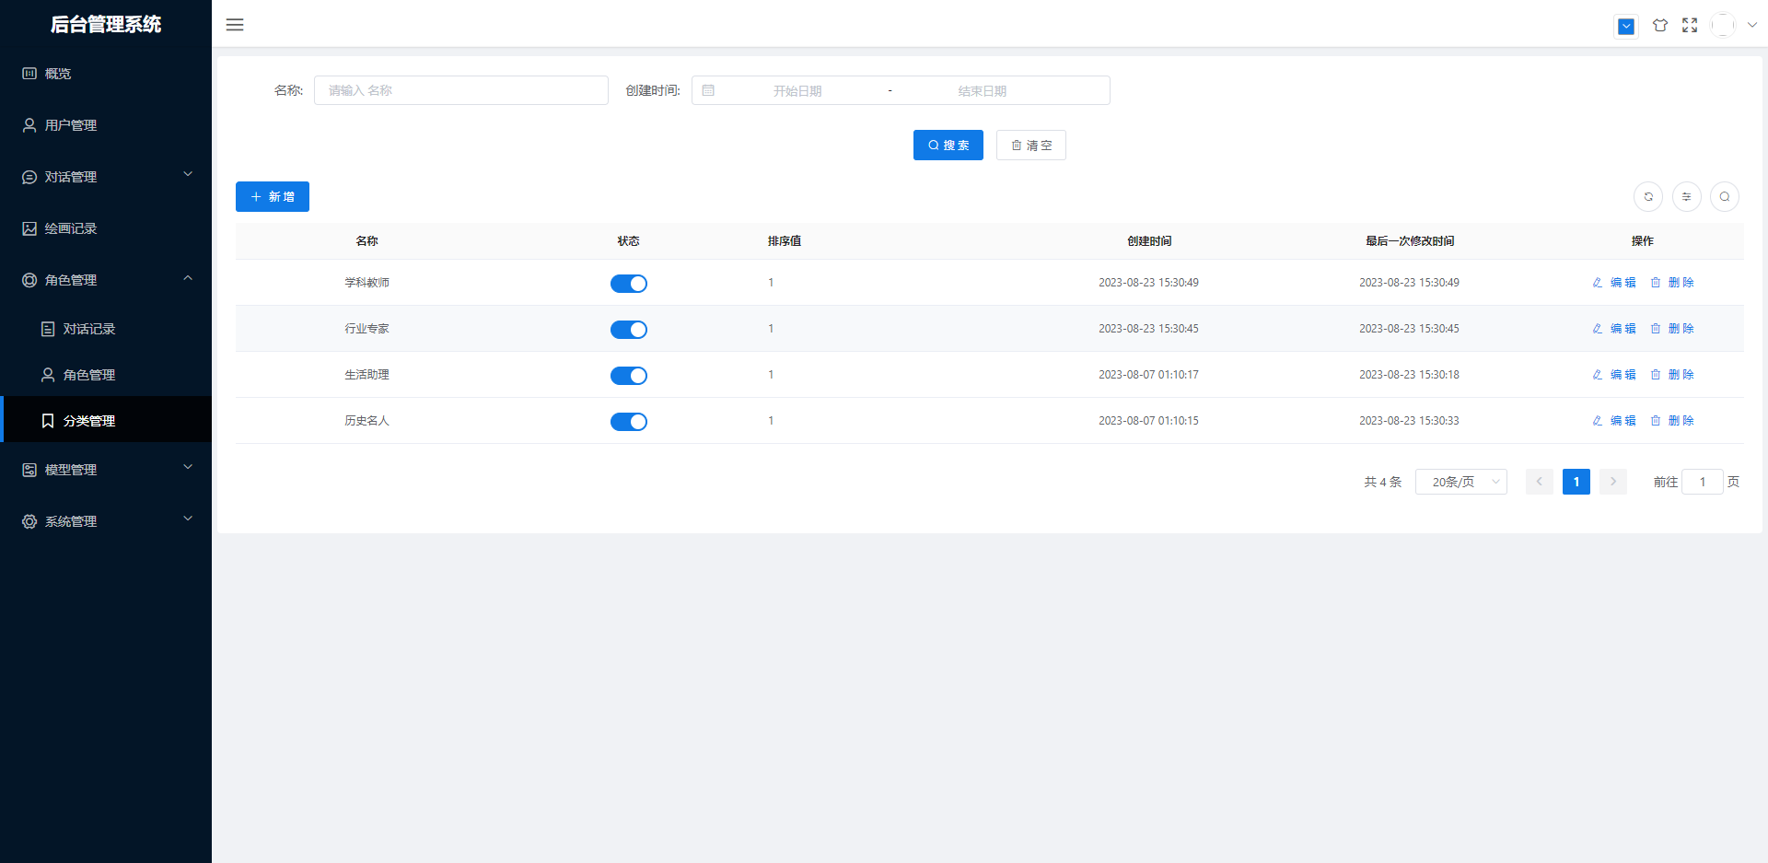The width and height of the screenshot is (1768, 863).
Task: Click the refresh table icon
Action: click(1648, 196)
